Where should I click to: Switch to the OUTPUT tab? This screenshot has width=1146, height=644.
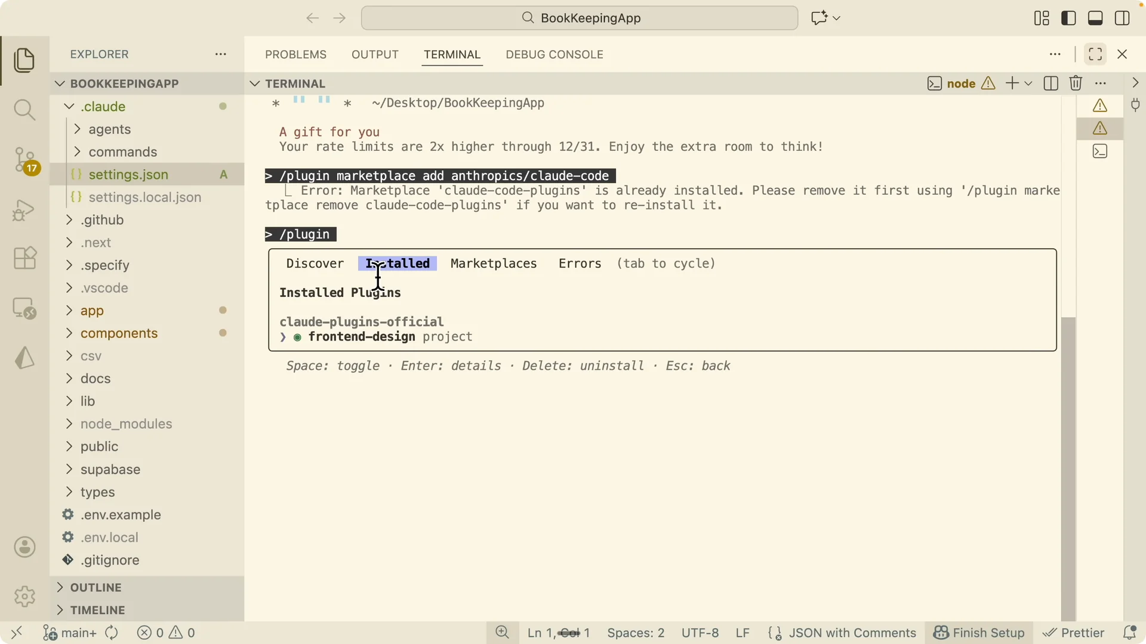375,54
